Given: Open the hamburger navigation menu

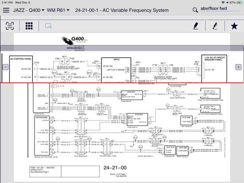Looking at the screenshot, I should [6, 10].
